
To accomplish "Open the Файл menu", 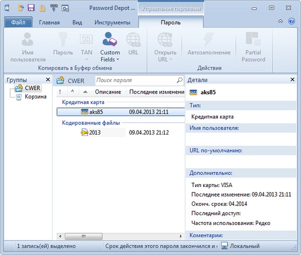I will pos(19,22).
